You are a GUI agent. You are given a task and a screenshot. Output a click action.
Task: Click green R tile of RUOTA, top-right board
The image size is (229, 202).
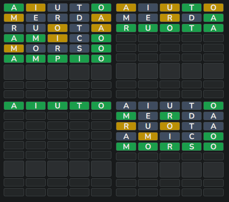pos(126,28)
